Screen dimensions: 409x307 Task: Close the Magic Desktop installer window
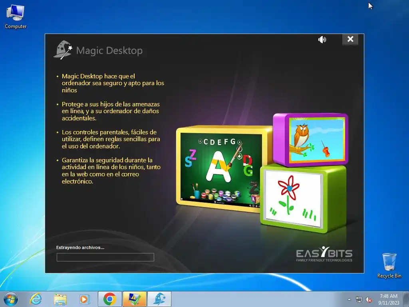pyautogui.click(x=350, y=39)
